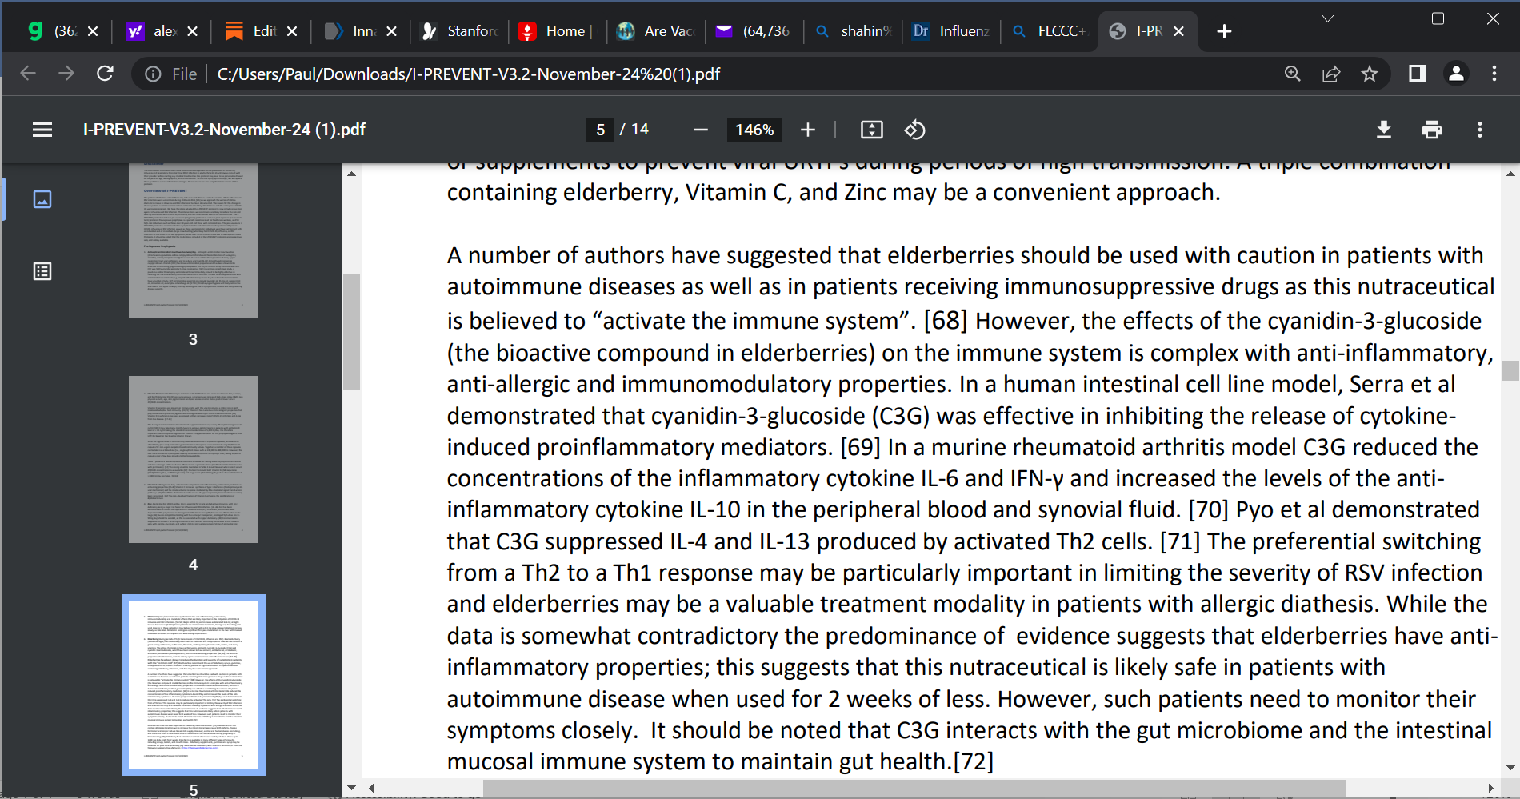1520x799 pixels.
Task: Reload the current page
Action: click(105, 74)
